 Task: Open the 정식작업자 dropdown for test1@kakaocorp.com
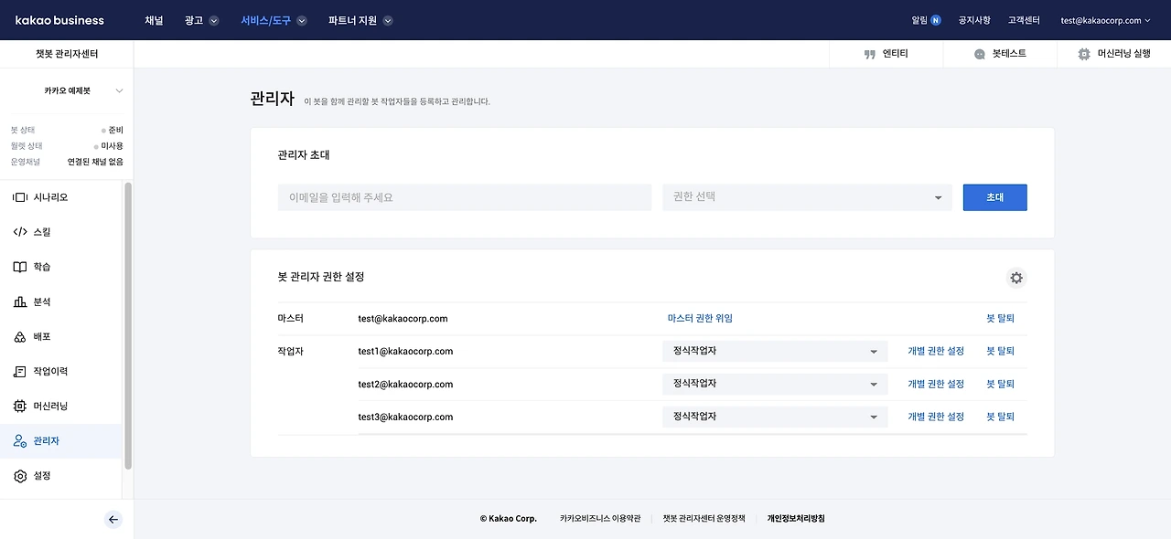pos(774,351)
